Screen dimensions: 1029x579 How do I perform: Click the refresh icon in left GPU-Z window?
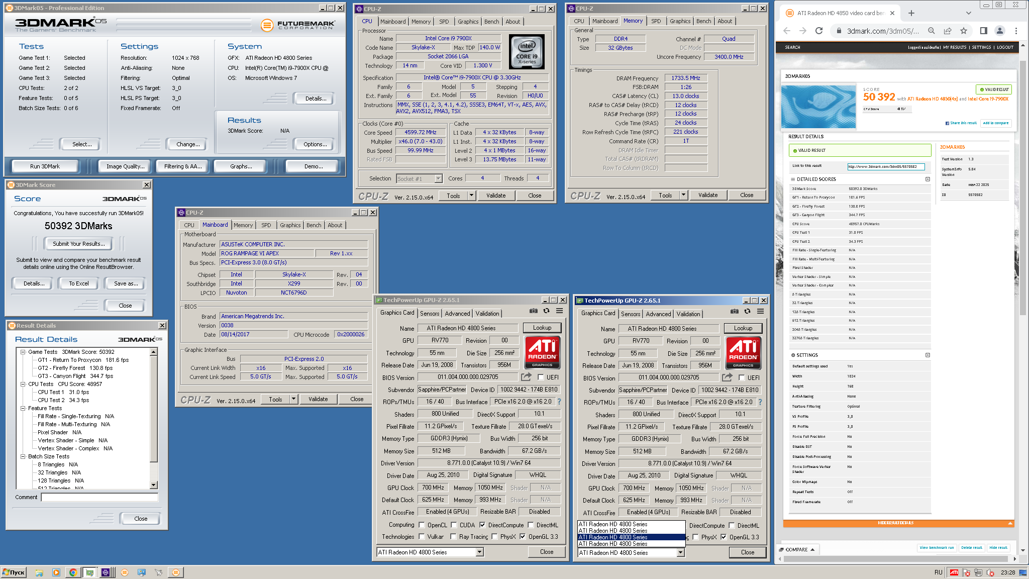click(546, 311)
